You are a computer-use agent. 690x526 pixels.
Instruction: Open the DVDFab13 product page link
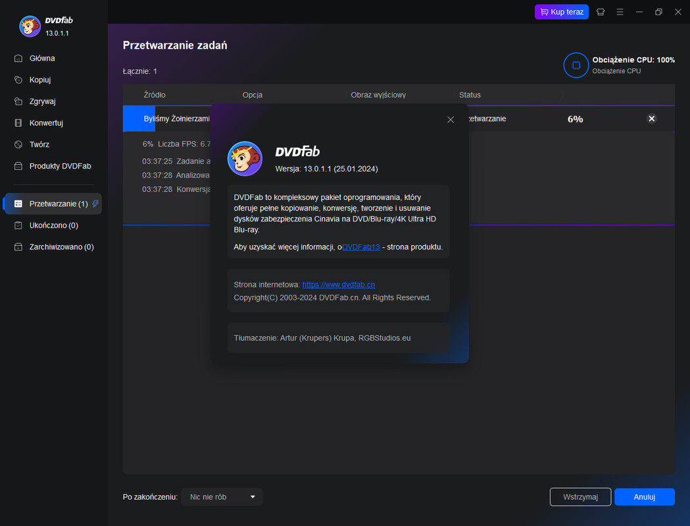click(361, 247)
